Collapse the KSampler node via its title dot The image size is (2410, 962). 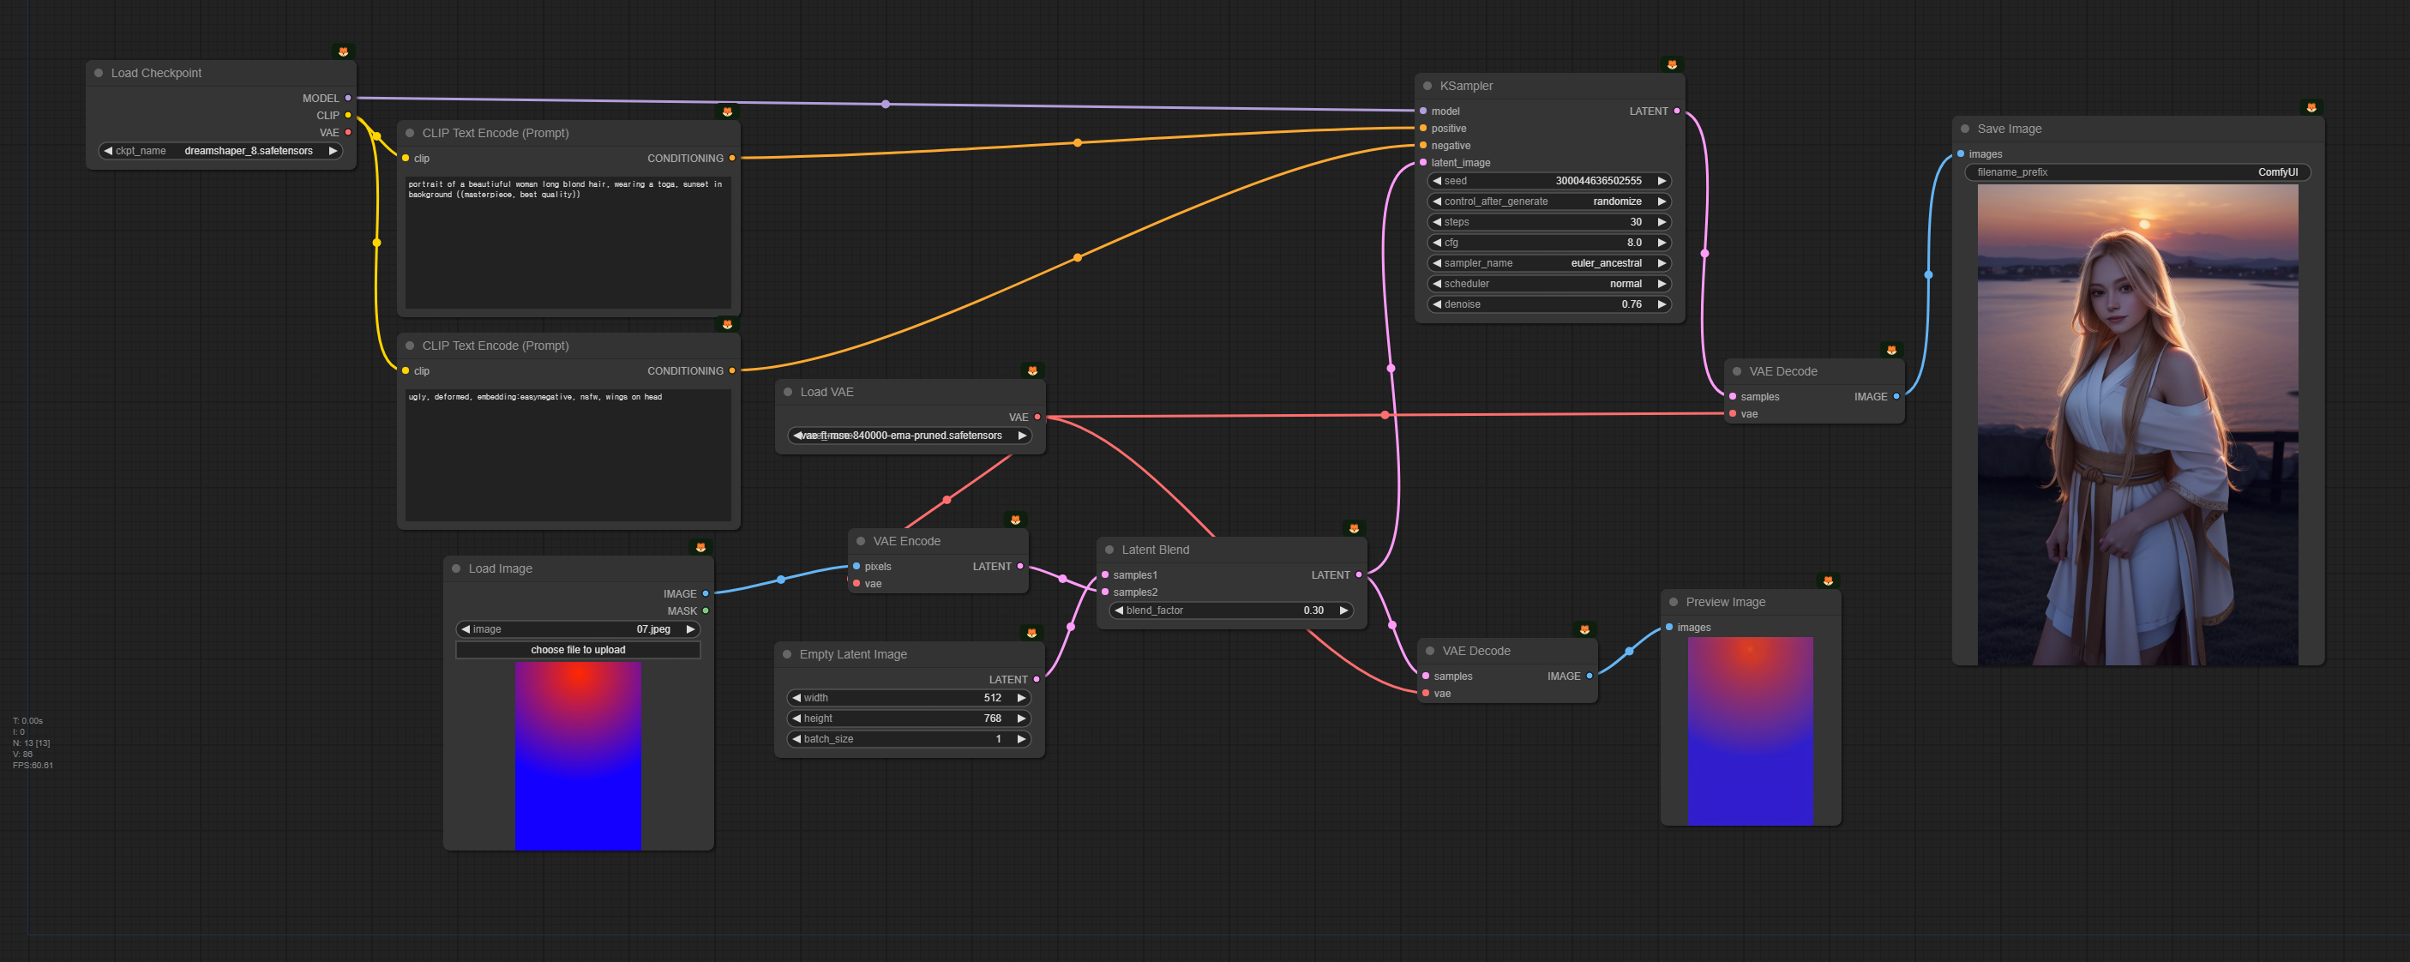[x=1427, y=86]
